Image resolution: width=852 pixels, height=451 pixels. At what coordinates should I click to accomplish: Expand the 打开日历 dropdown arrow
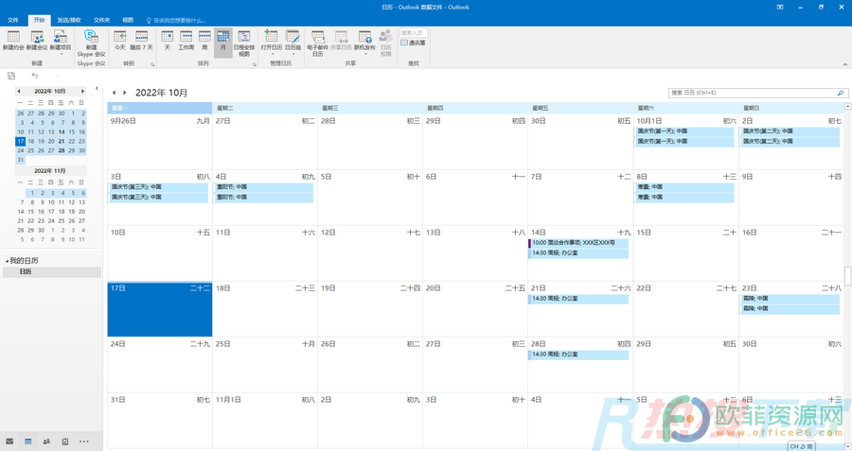pos(272,54)
